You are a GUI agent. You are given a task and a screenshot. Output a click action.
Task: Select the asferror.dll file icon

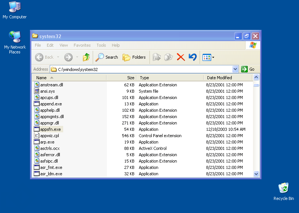(37, 155)
